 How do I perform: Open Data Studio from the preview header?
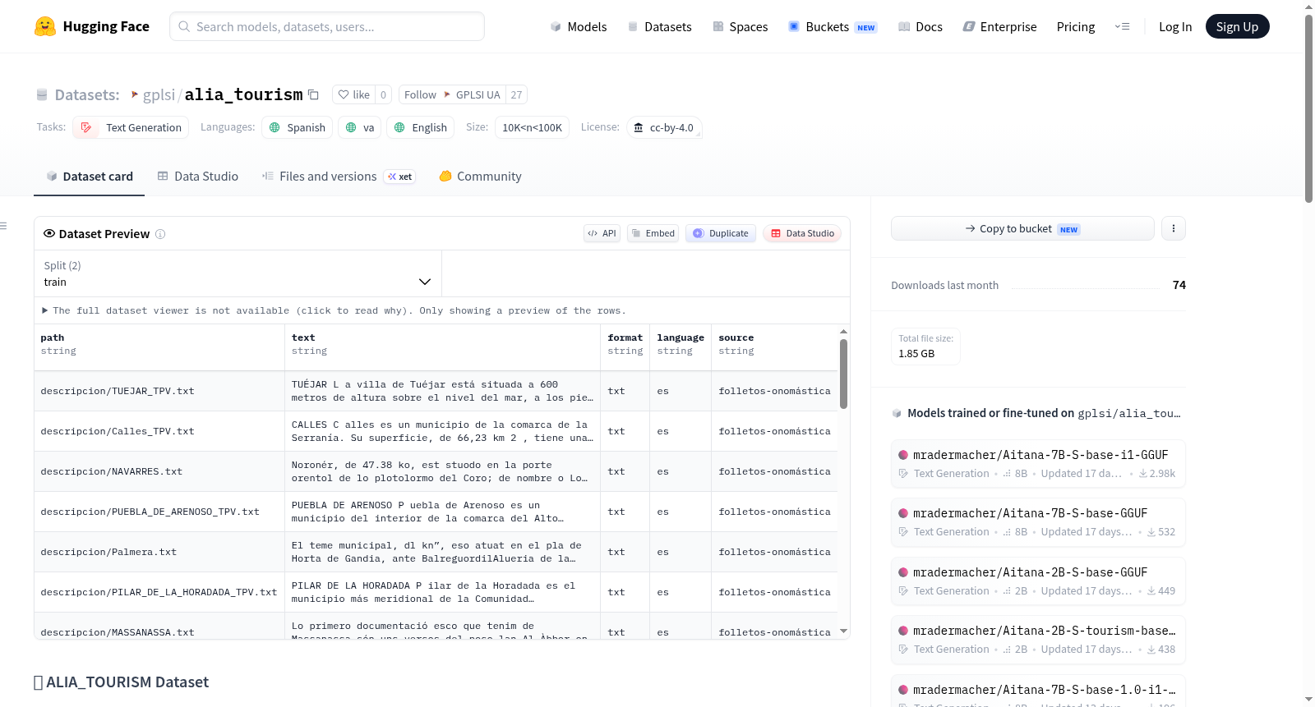(802, 233)
